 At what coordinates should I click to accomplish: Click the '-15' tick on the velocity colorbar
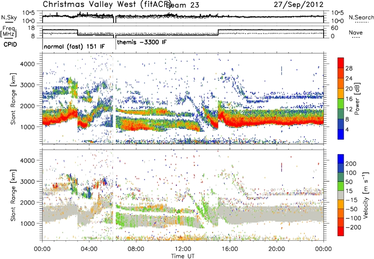coord(352,200)
